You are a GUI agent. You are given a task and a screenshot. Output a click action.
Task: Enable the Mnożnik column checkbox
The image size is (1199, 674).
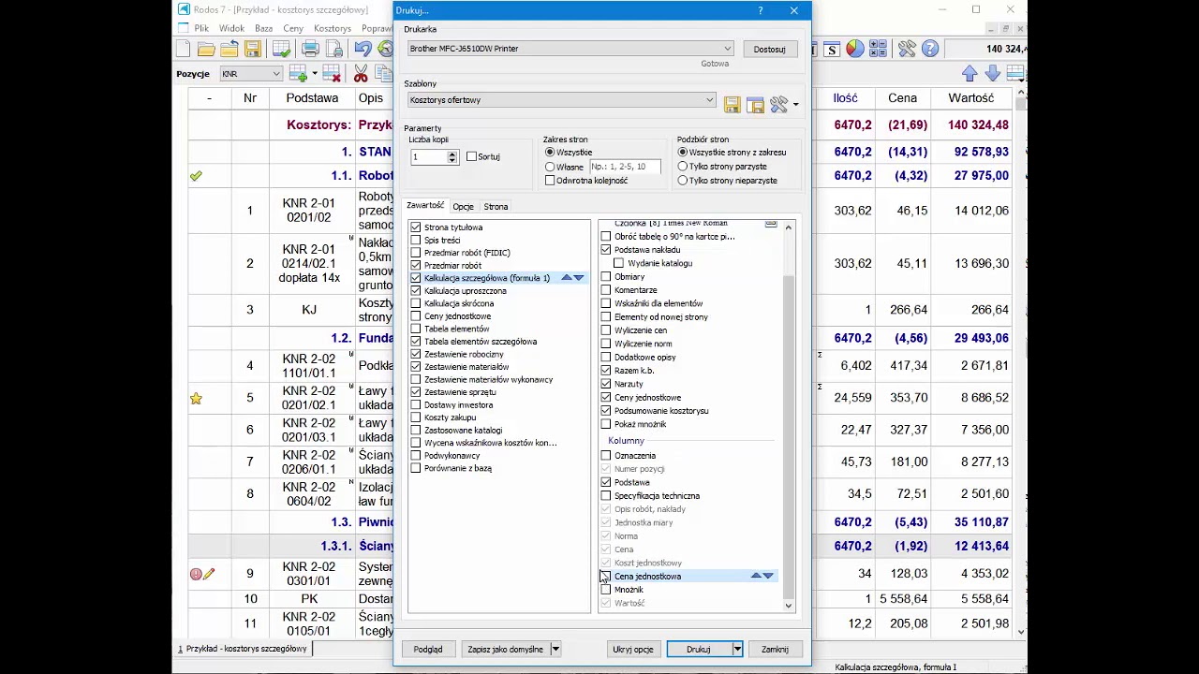pyautogui.click(x=606, y=590)
